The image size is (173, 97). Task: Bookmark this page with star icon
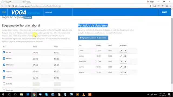150,6
